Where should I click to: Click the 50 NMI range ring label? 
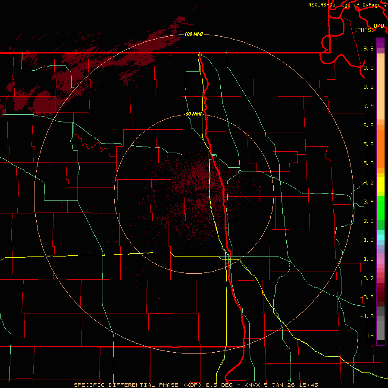coord(194,114)
